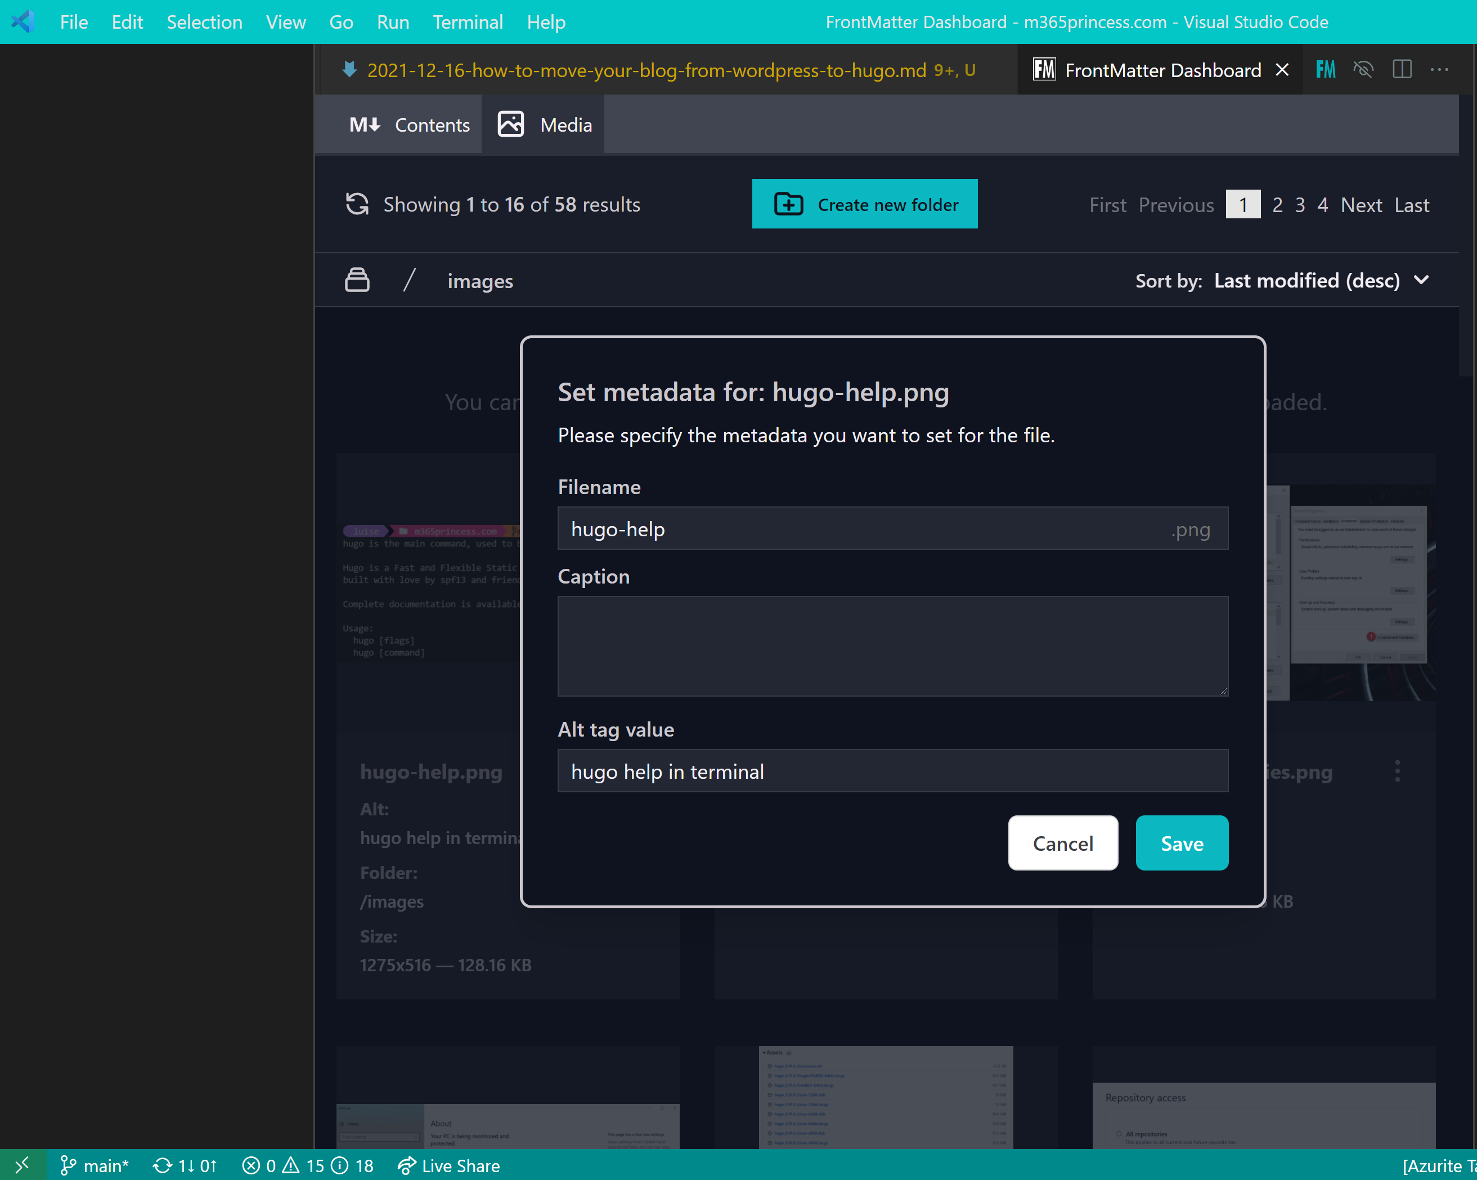Screen dimensions: 1477x1180
Task: Click the 1275x516 — 128.16 KB size text
Action: click(x=446, y=965)
